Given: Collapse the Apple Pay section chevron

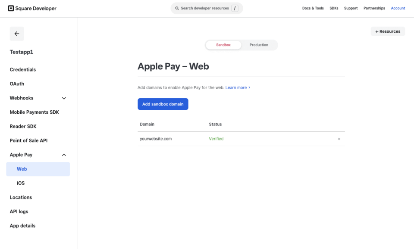Looking at the screenshot, I should pos(64,155).
